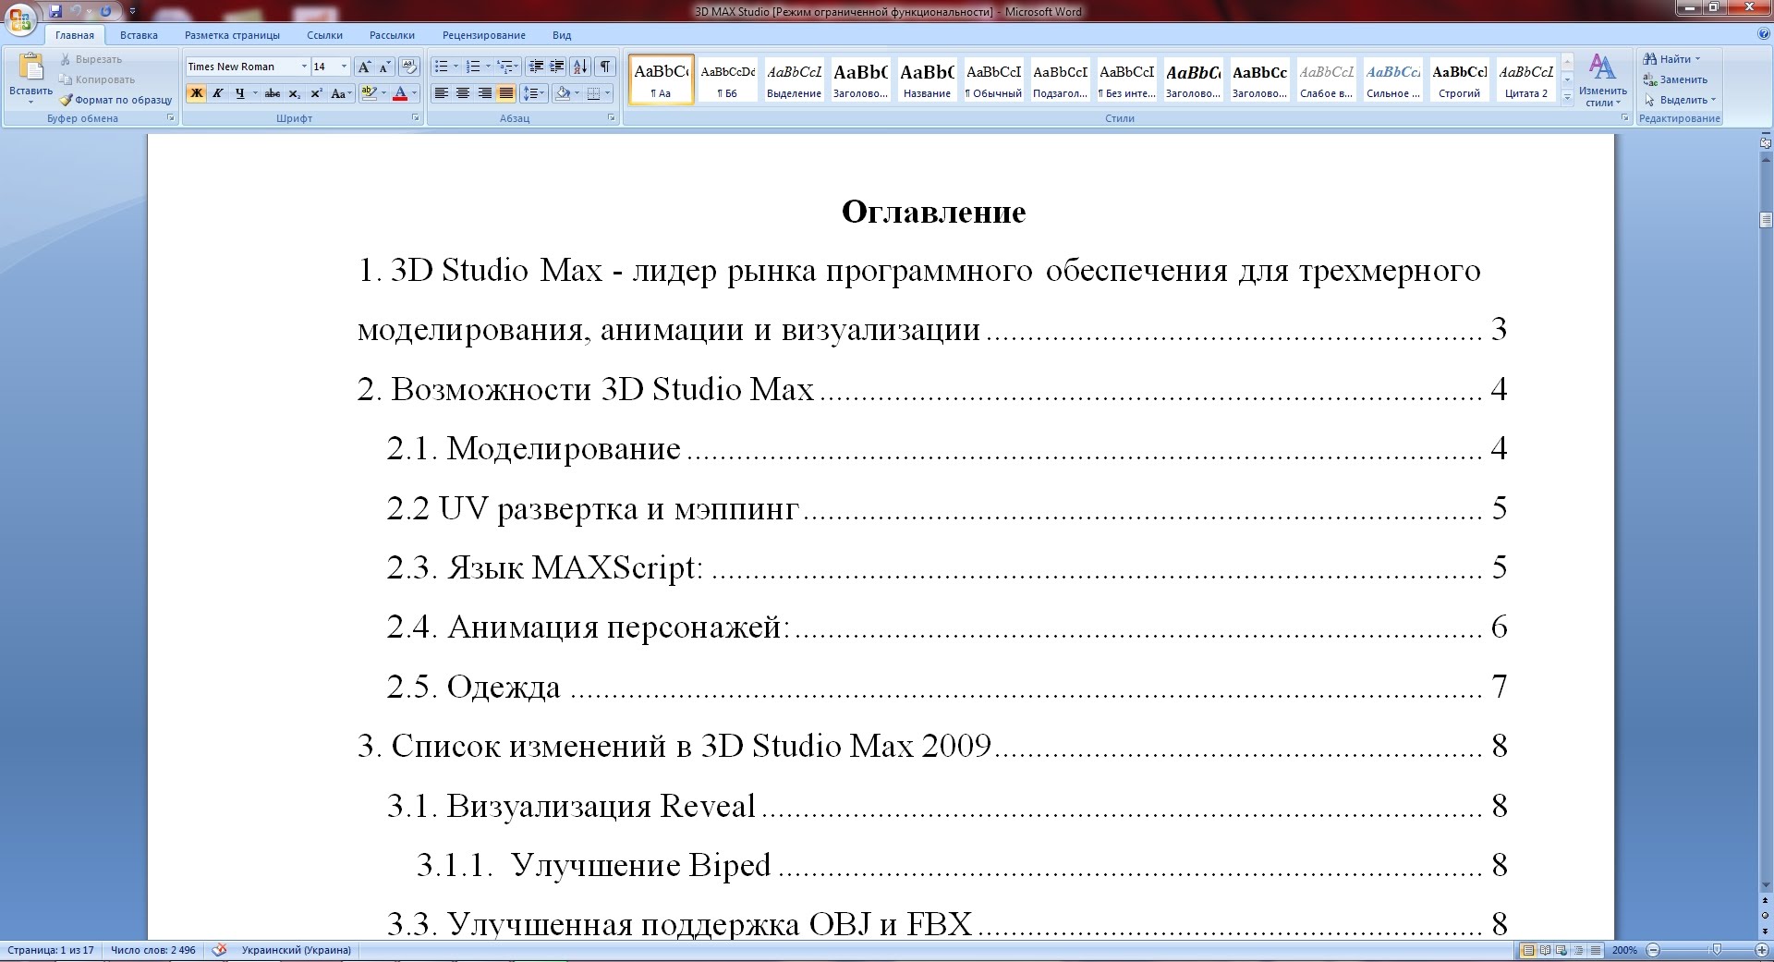
Task: Toggle bold Ж formatting button
Action: point(196,93)
